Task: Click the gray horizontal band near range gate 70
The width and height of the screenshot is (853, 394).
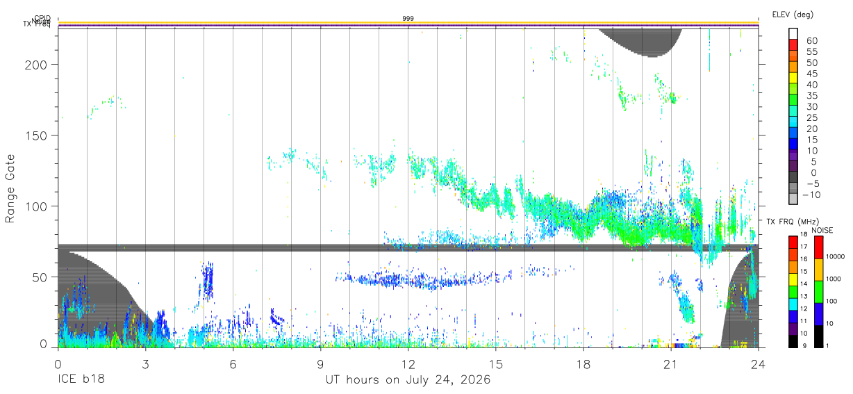Action: pyautogui.click(x=408, y=247)
